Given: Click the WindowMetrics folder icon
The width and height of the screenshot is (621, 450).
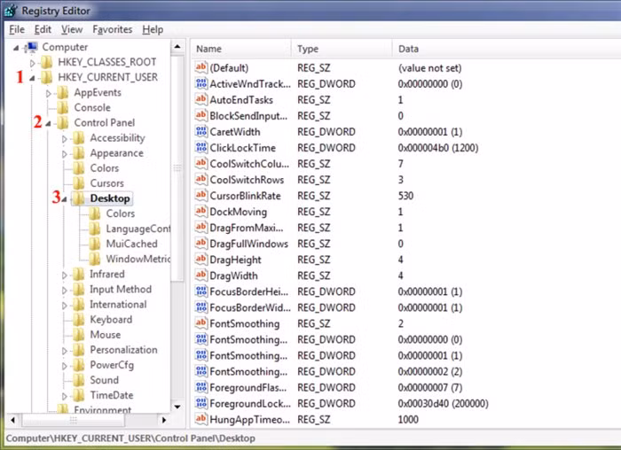Looking at the screenshot, I should point(94,259).
